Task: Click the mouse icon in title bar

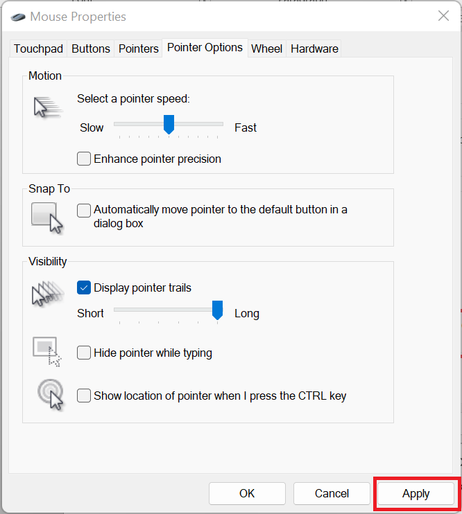Action: (17, 16)
